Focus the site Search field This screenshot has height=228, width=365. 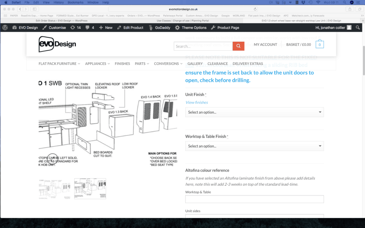[203, 46]
